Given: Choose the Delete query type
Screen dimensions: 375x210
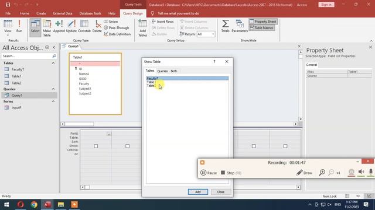Looking at the screenshot, I should [97, 26].
